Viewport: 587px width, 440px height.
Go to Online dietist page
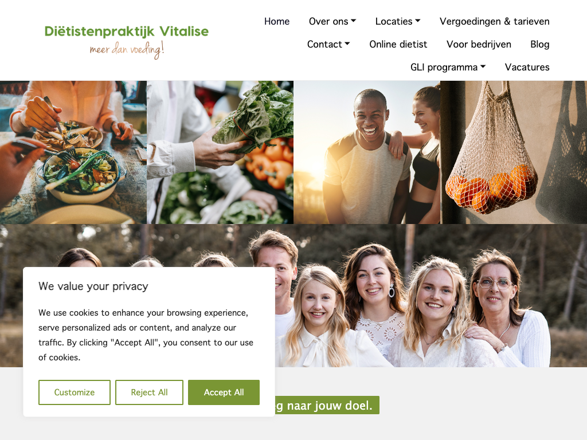[x=398, y=44]
